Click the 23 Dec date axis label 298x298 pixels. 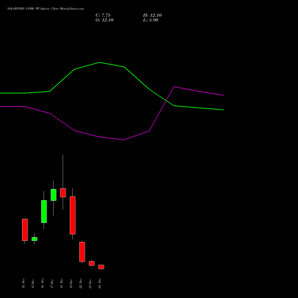(90, 283)
